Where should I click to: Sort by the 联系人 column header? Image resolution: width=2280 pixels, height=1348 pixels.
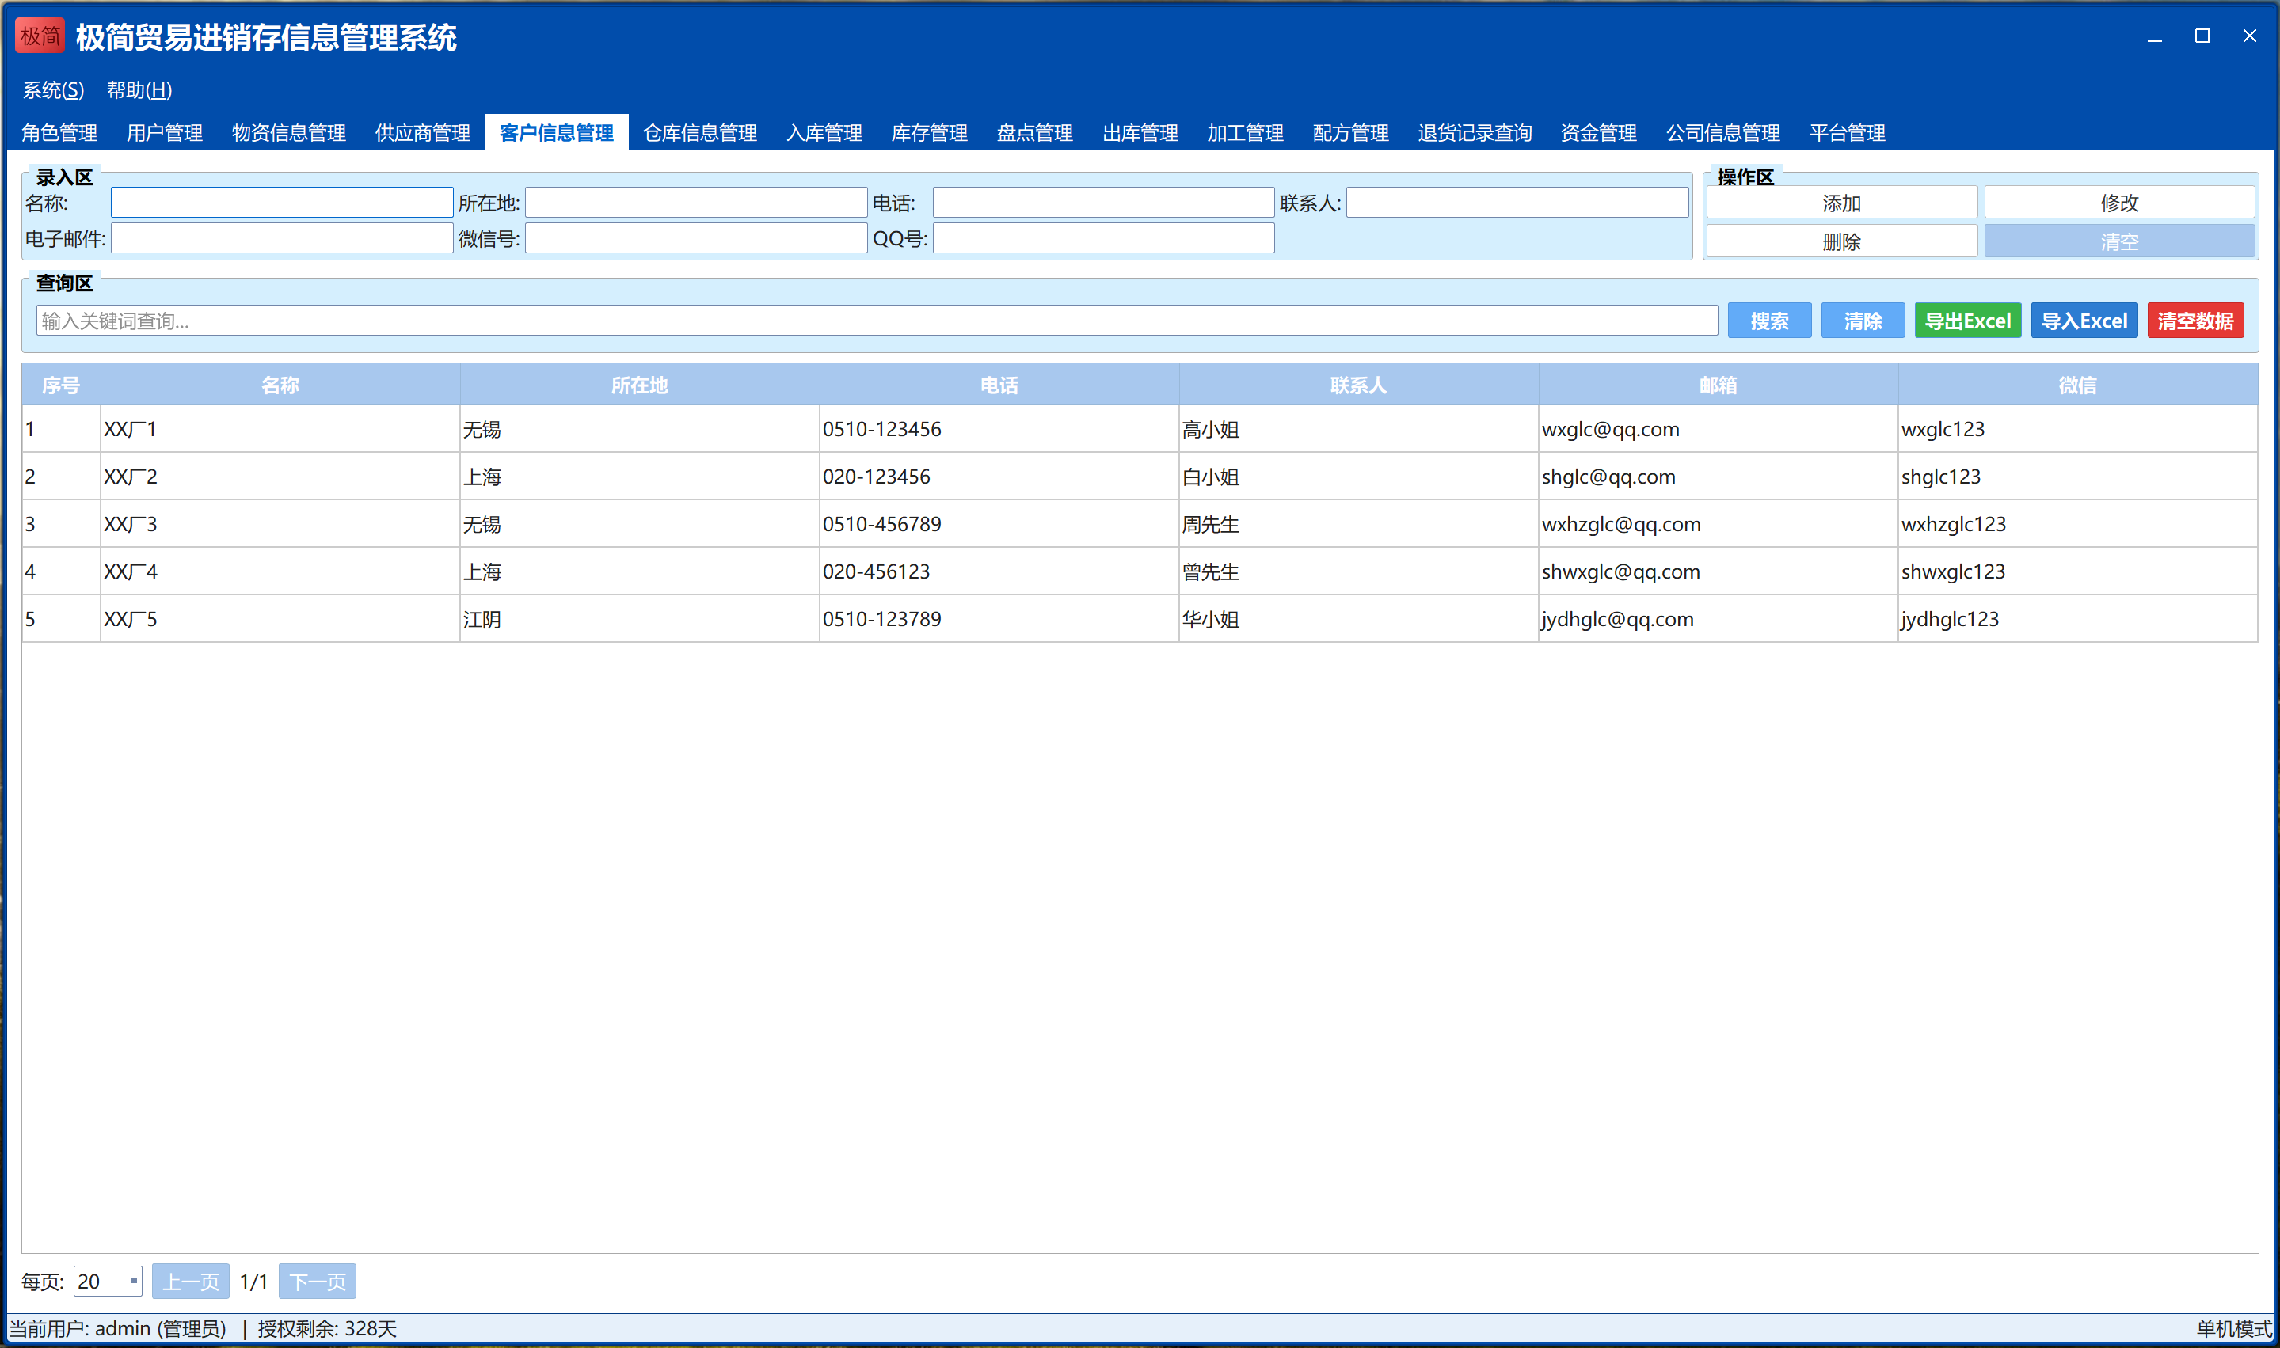(x=1358, y=385)
